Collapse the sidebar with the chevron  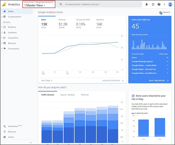point(31,143)
